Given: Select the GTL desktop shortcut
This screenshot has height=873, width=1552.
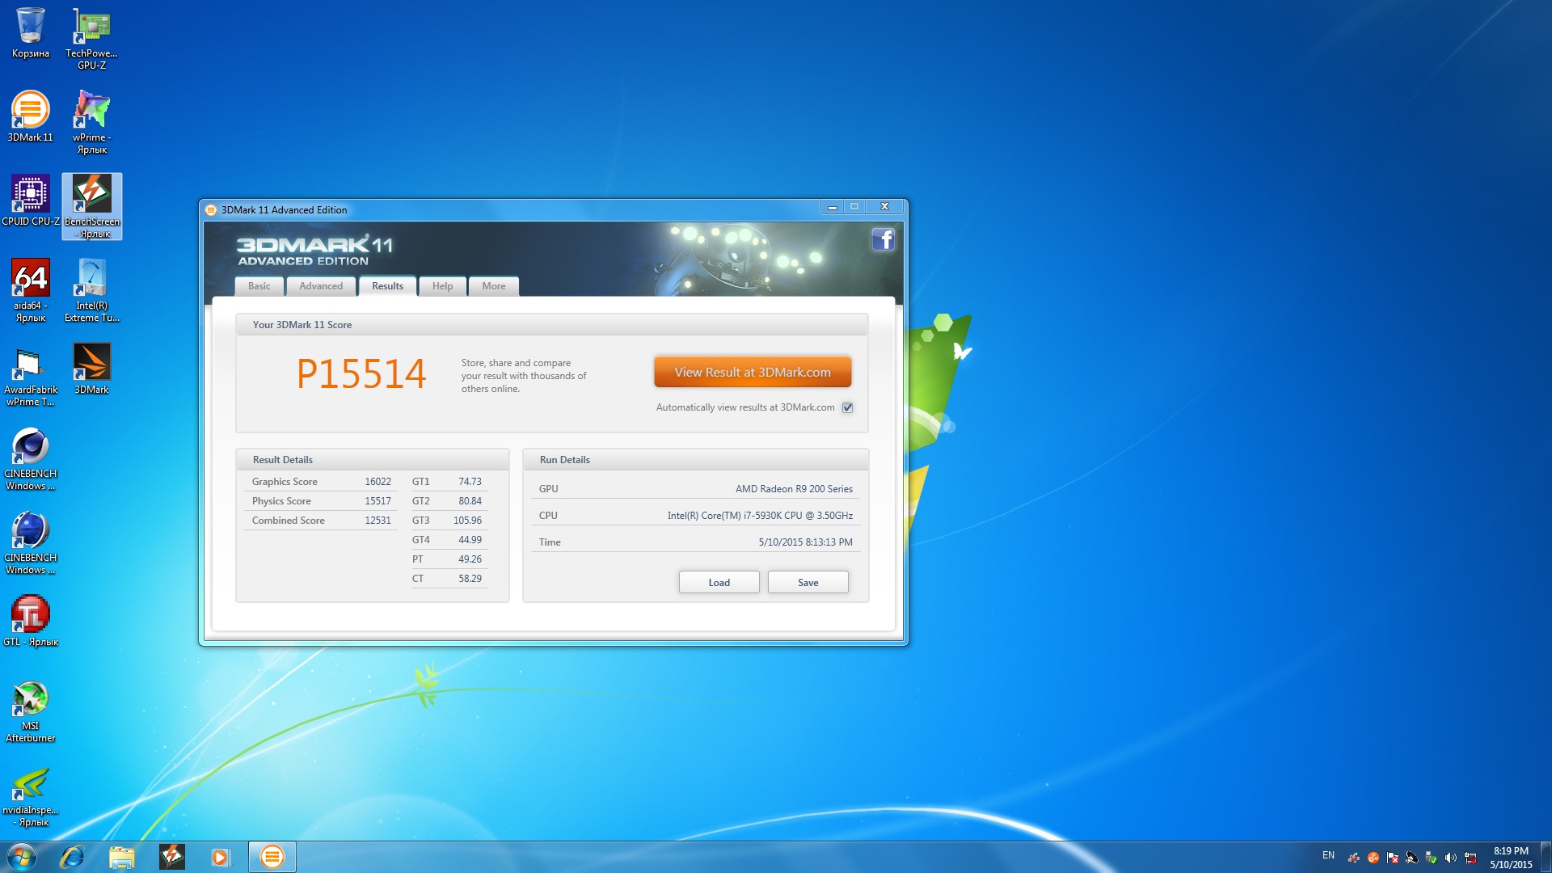Looking at the screenshot, I should tap(31, 621).
